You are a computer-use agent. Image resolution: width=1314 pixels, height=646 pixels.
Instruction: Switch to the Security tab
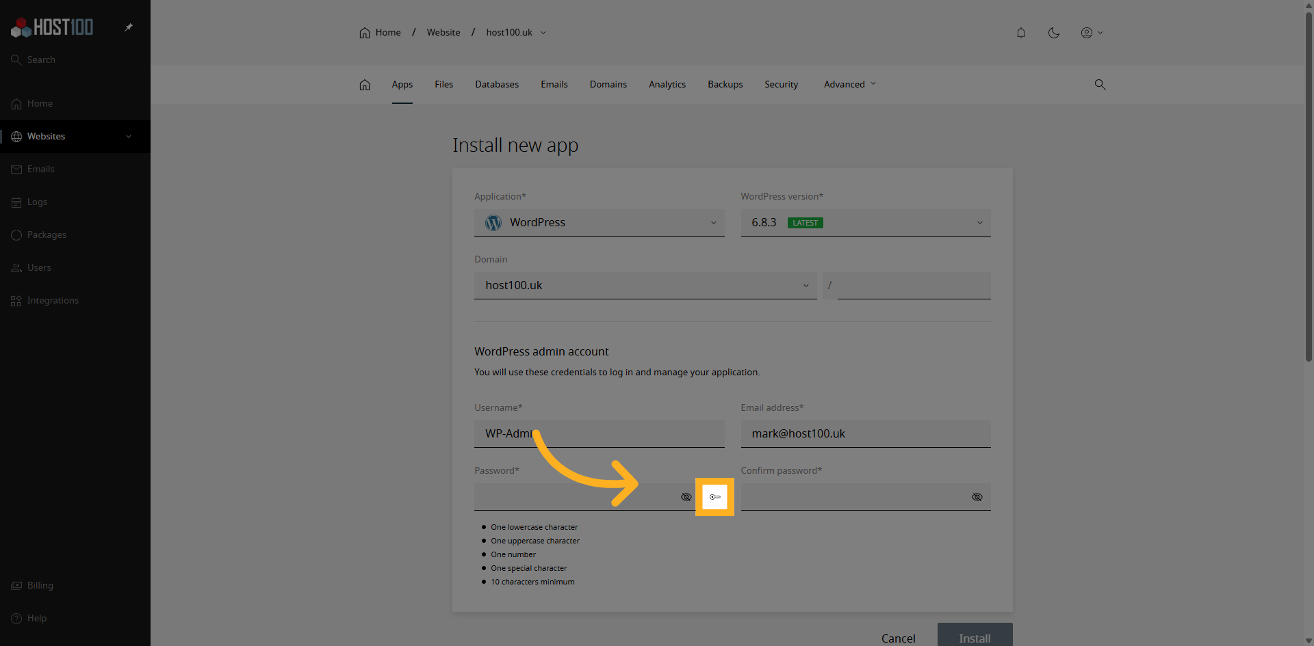782,84
